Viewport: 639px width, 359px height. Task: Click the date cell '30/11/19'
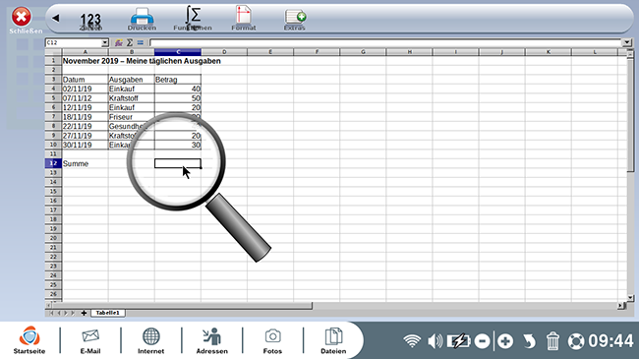tap(86, 145)
